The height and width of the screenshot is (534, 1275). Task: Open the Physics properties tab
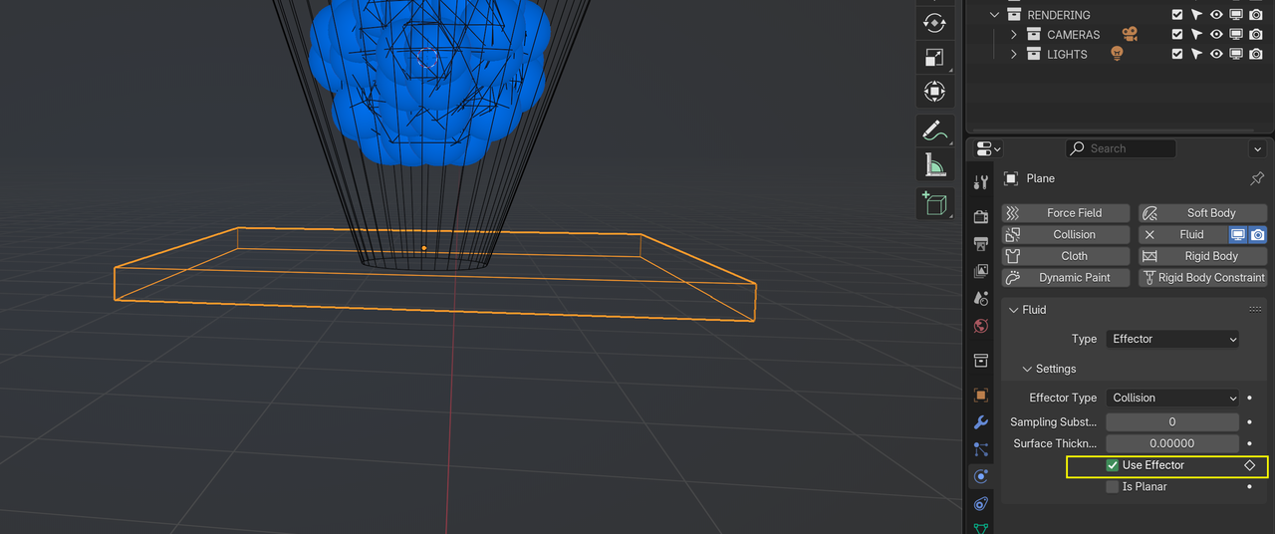coord(981,477)
